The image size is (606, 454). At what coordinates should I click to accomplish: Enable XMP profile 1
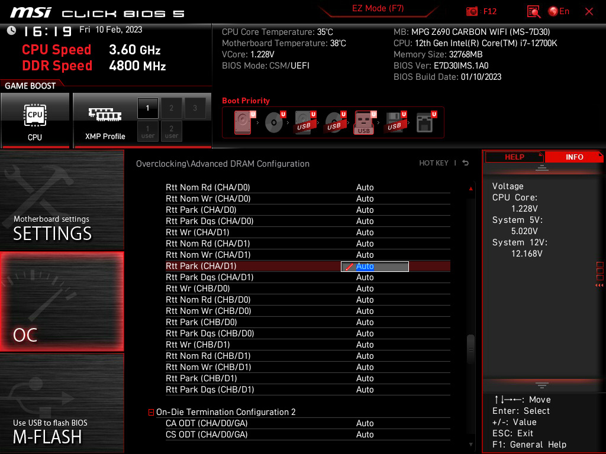tap(147, 108)
